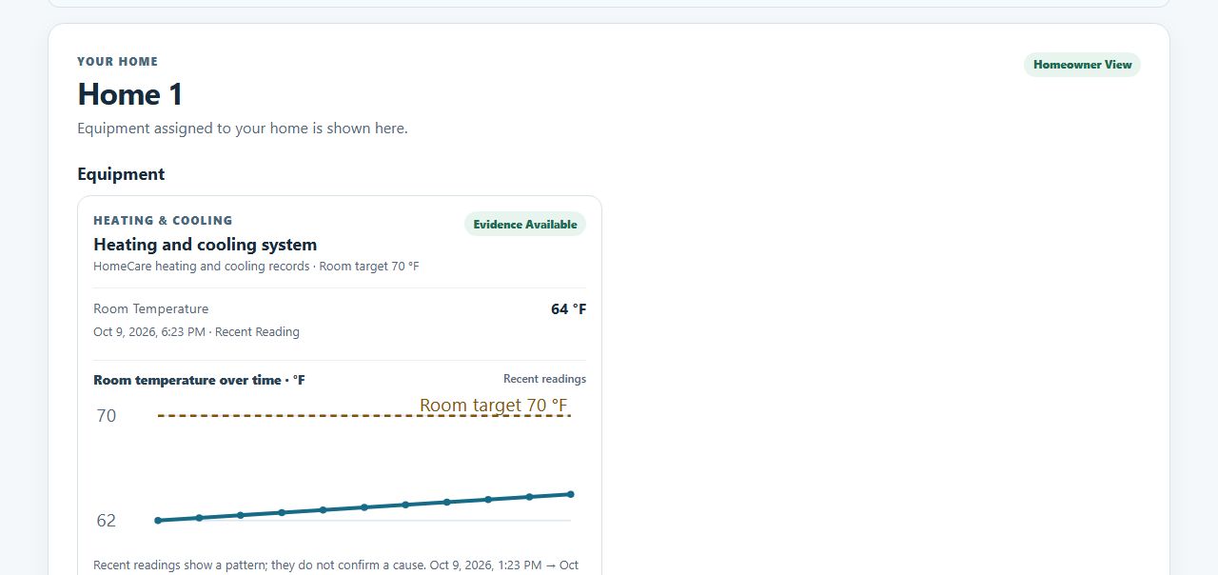Screen dimensions: 1218x575
Task: Click the 70 y-axis label
Action: pyautogui.click(x=107, y=416)
